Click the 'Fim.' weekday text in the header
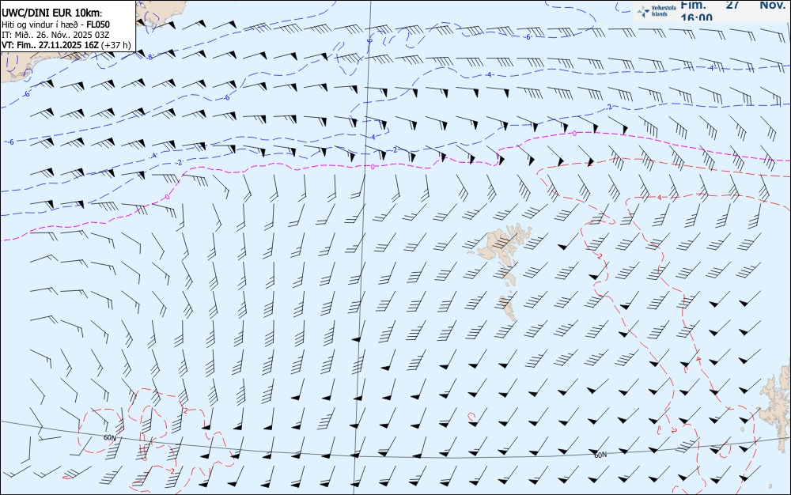This screenshot has width=791, height=495. pyautogui.click(x=693, y=5)
